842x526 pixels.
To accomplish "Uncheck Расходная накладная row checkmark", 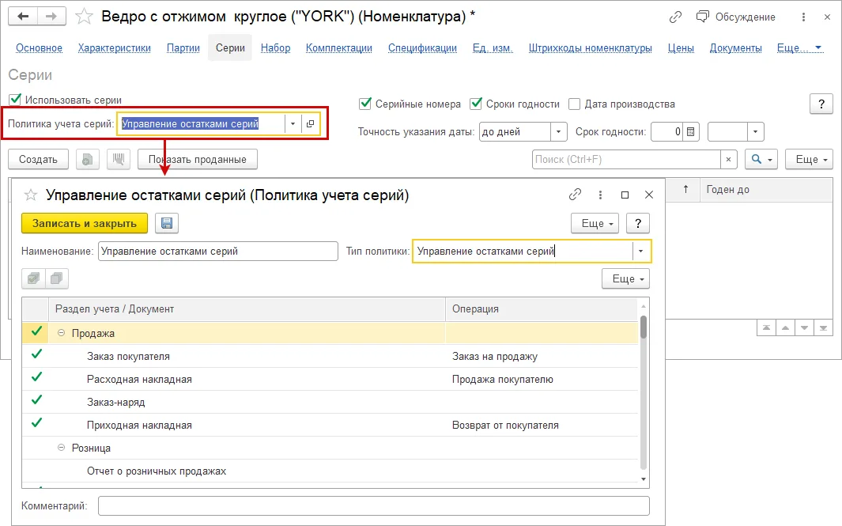I will click(36, 378).
